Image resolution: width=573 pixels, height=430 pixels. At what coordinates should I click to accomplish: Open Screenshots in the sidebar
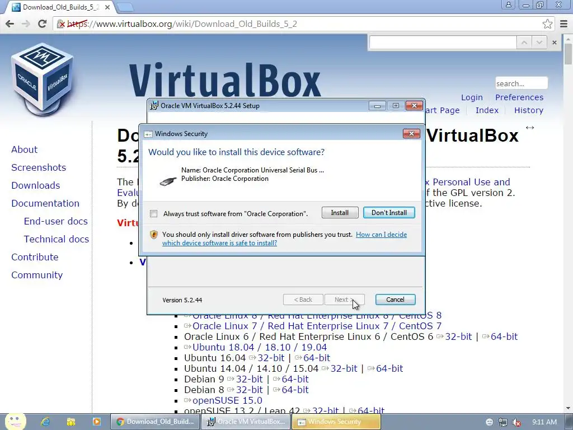(x=39, y=167)
